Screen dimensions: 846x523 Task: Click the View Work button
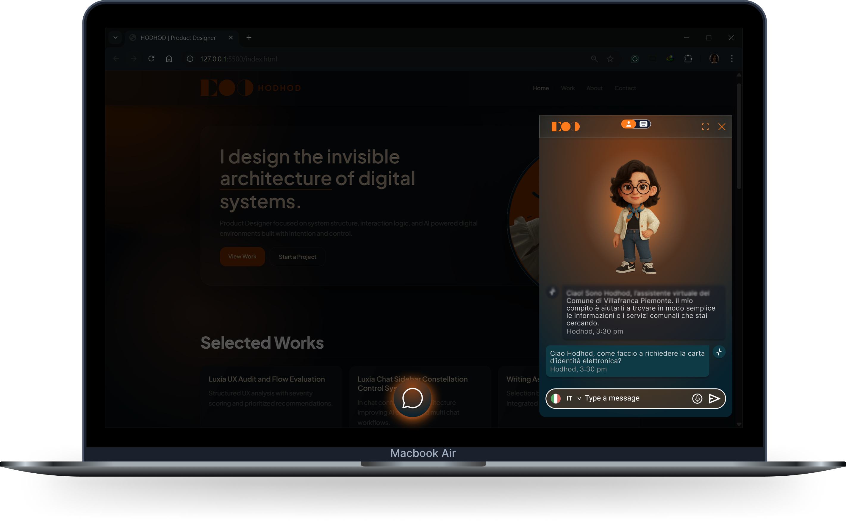(242, 256)
